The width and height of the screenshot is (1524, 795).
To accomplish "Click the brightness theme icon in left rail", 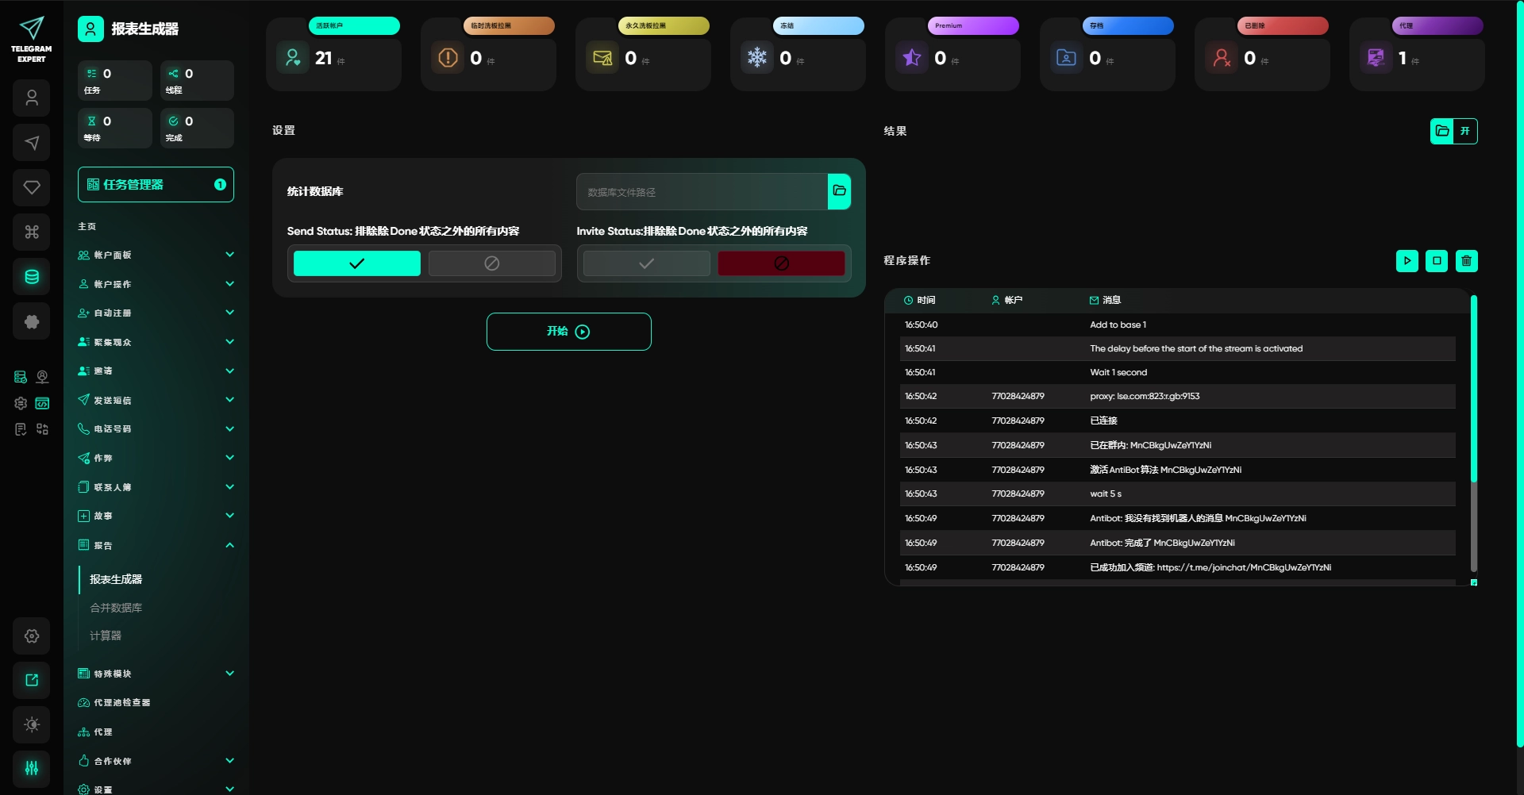I will (32, 724).
